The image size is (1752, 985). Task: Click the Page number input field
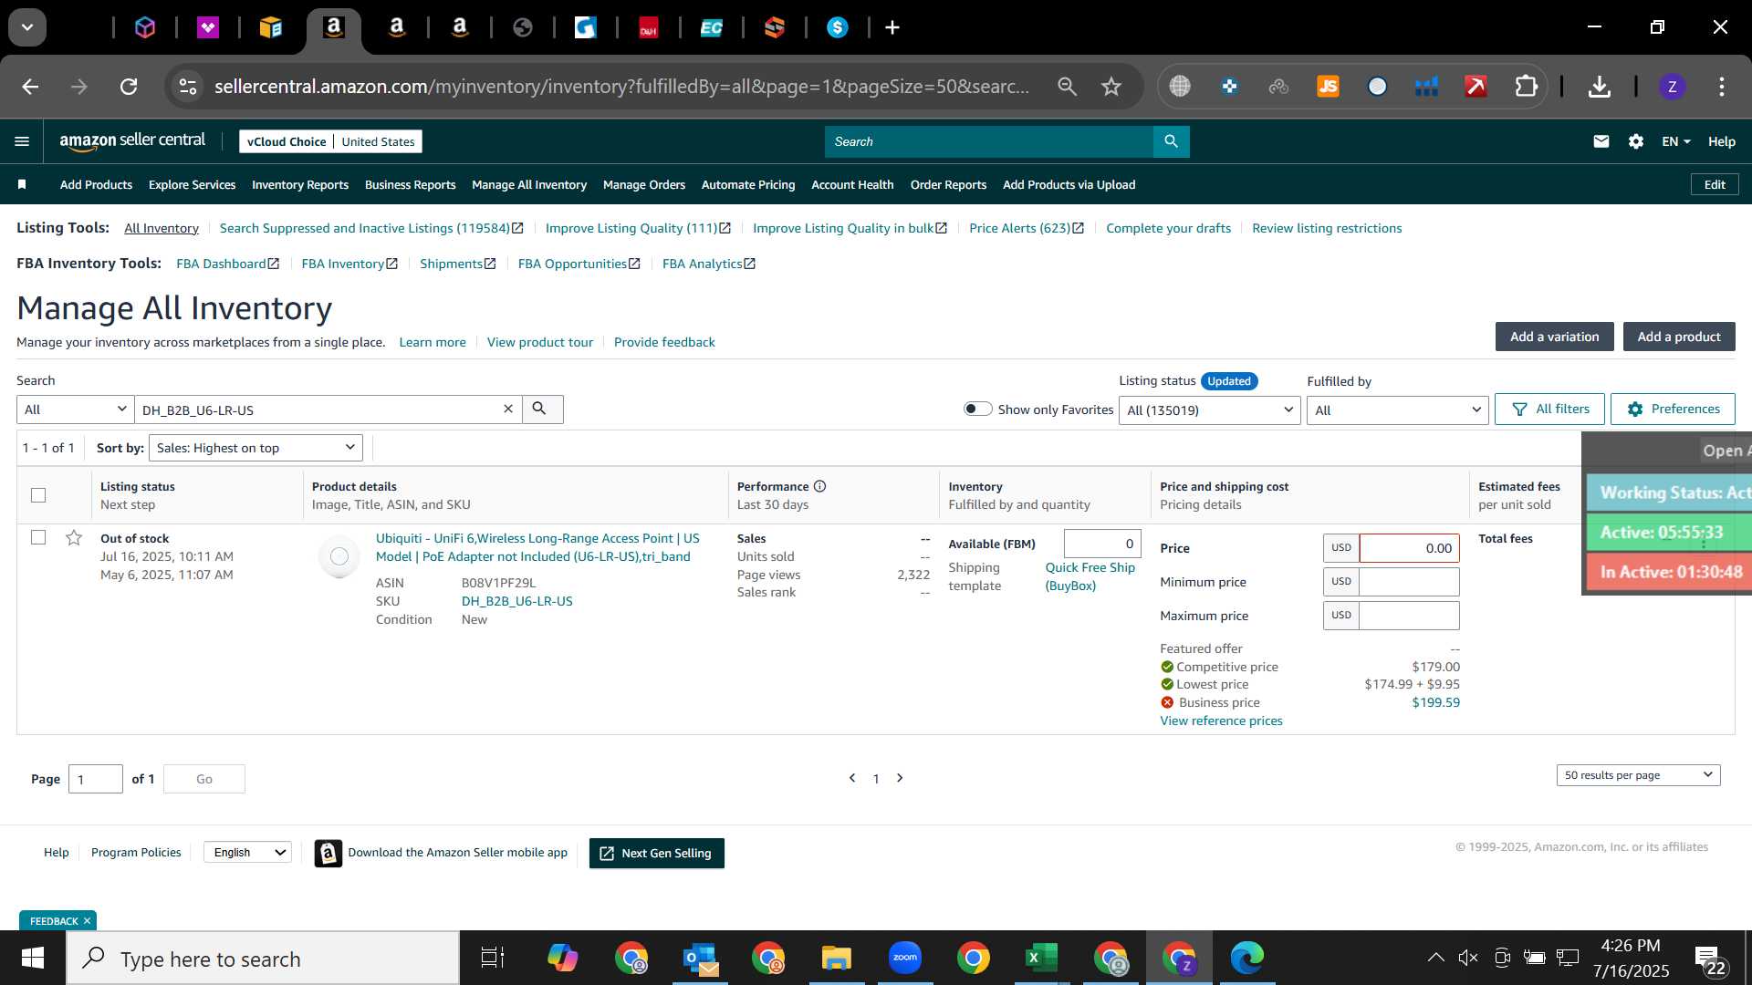(x=95, y=779)
